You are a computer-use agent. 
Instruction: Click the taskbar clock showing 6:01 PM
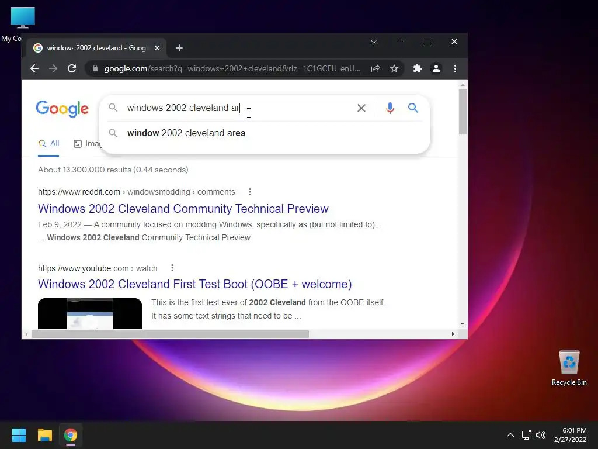point(570,435)
